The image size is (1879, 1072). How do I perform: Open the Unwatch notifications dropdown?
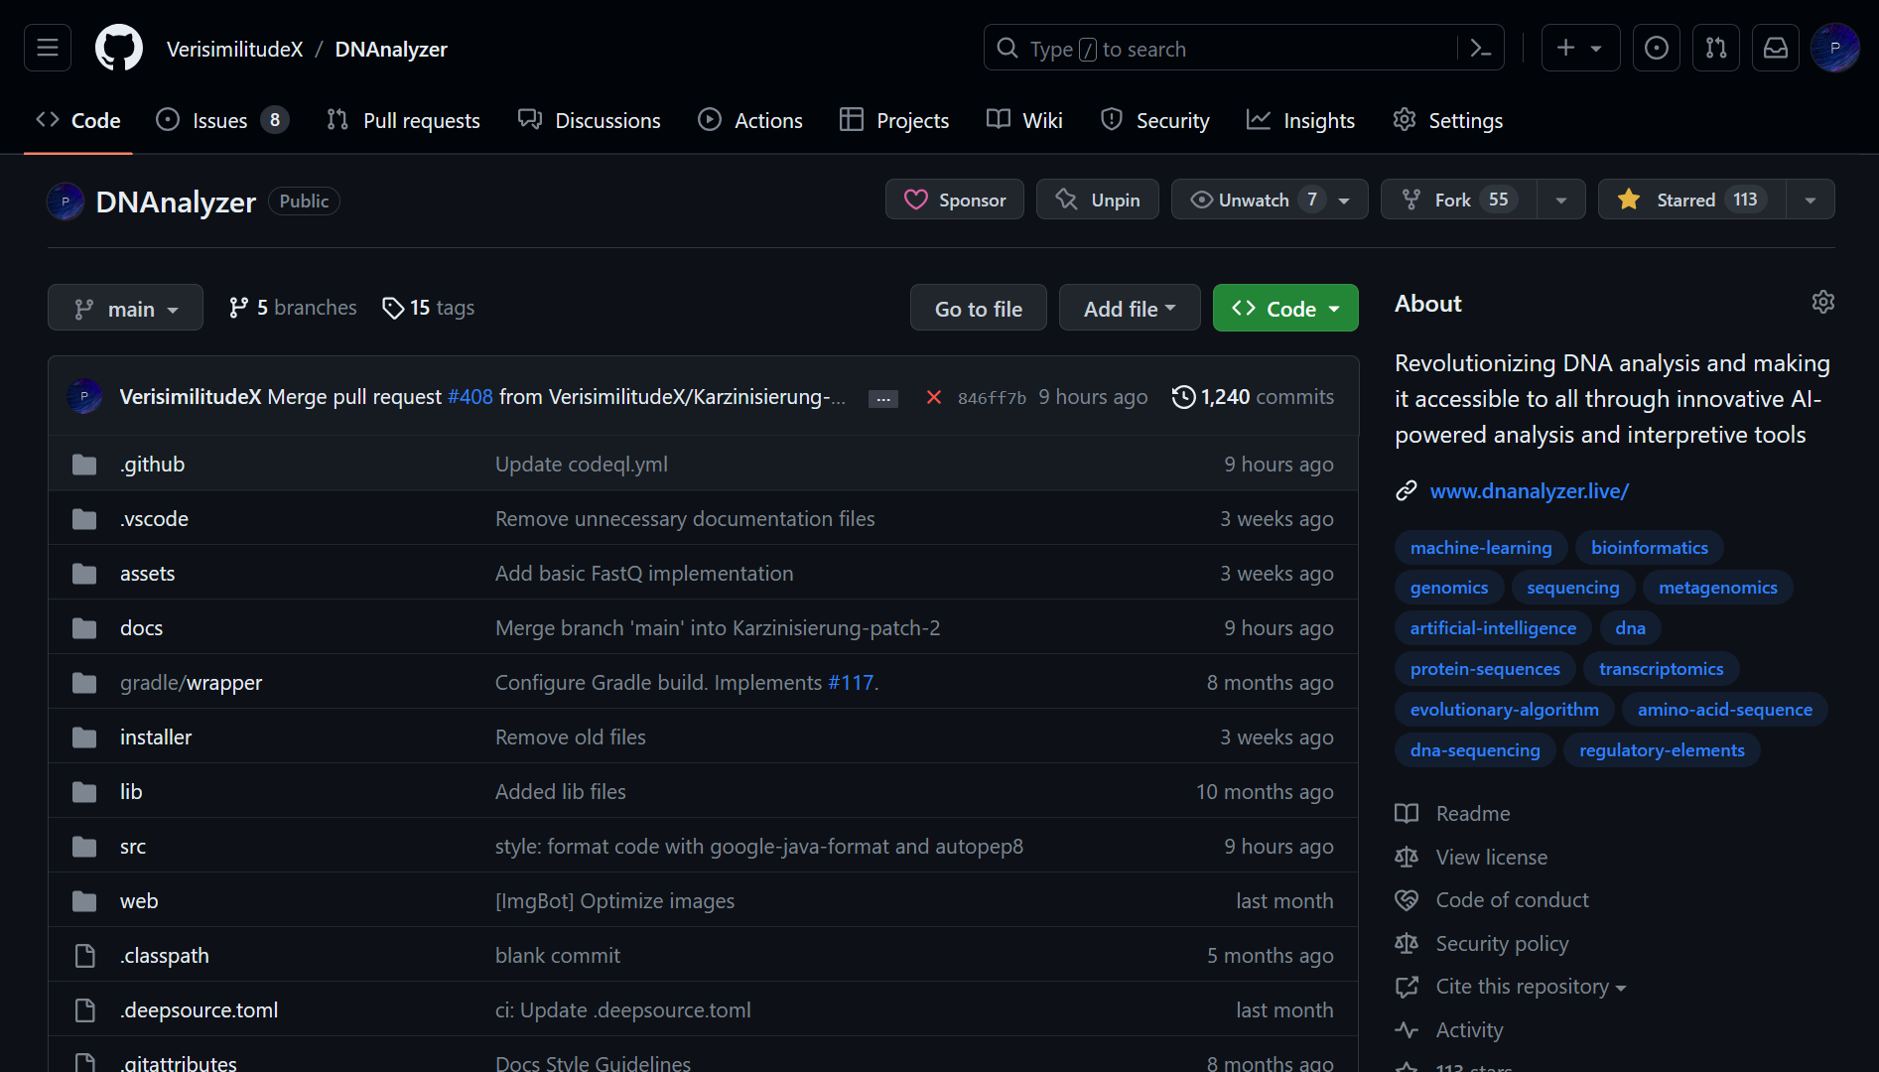[1270, 200]
